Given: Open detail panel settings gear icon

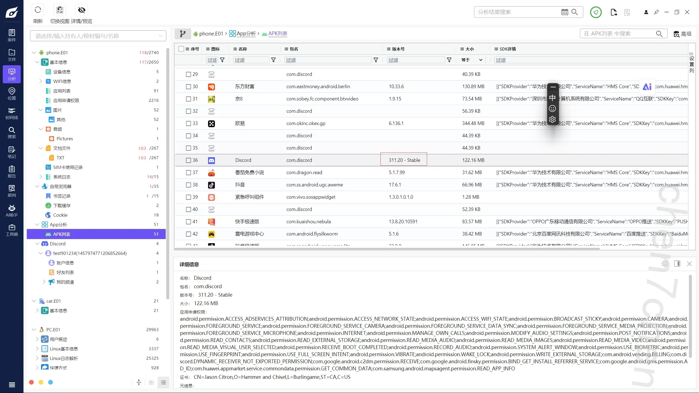Looking at the screenshot, I should click(665, 264).
